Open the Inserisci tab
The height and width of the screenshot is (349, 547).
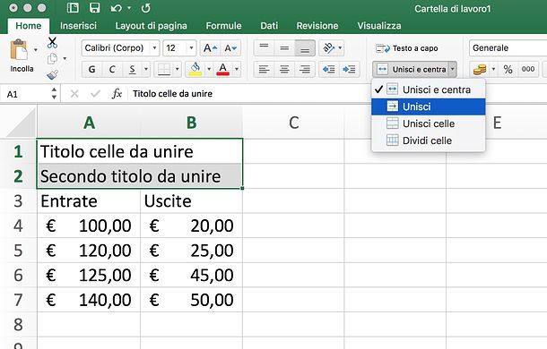pyautogui.click(x=78, y=26)
